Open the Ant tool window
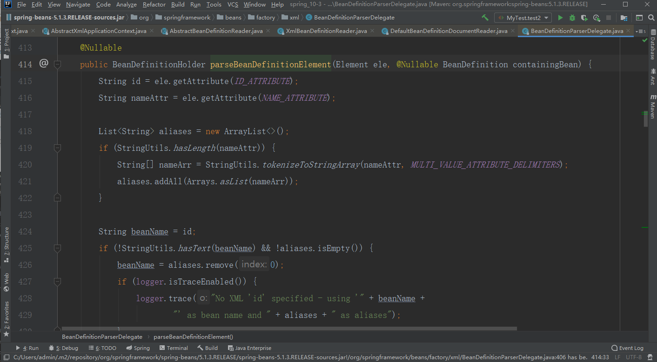The width and height of the screenshot is (657, 362). point(652,77)
